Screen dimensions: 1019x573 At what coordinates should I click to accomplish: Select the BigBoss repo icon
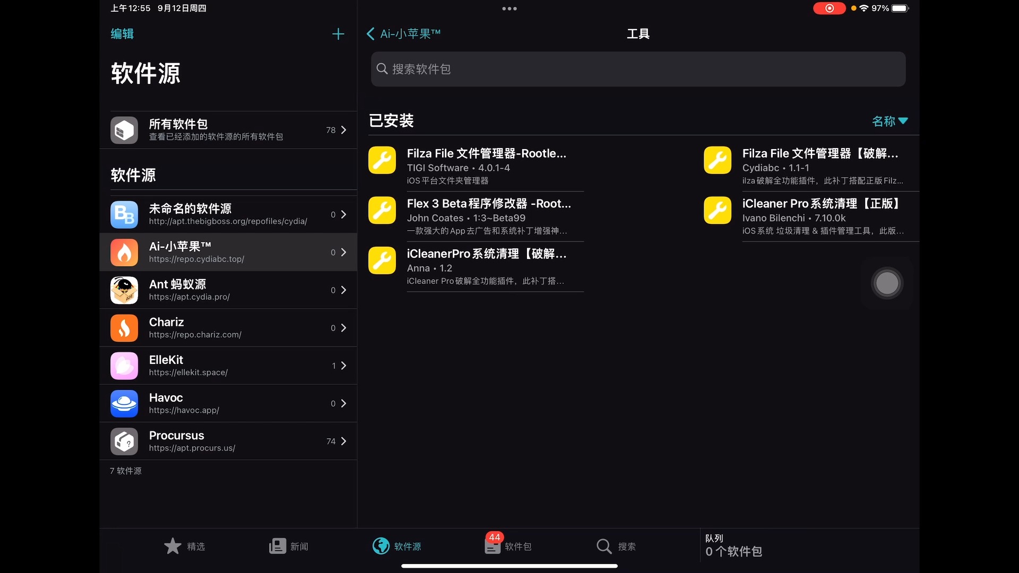click(x=124, y=214)
